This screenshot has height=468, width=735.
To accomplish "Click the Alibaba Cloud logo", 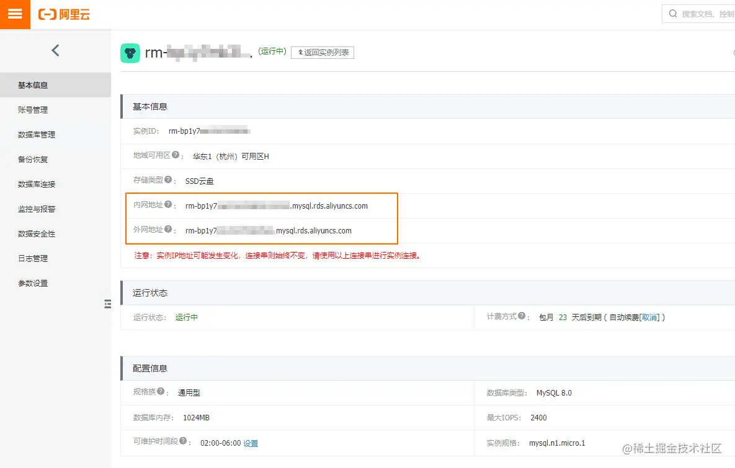I will [x=64, y=14].
